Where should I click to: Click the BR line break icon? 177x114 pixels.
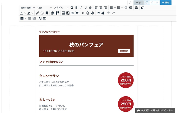[136, 8]
